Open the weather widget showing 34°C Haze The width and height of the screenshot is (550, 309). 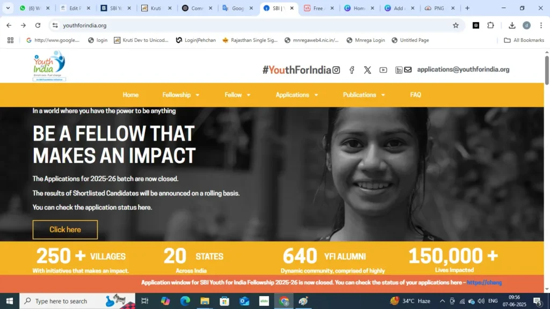(410, 301)
